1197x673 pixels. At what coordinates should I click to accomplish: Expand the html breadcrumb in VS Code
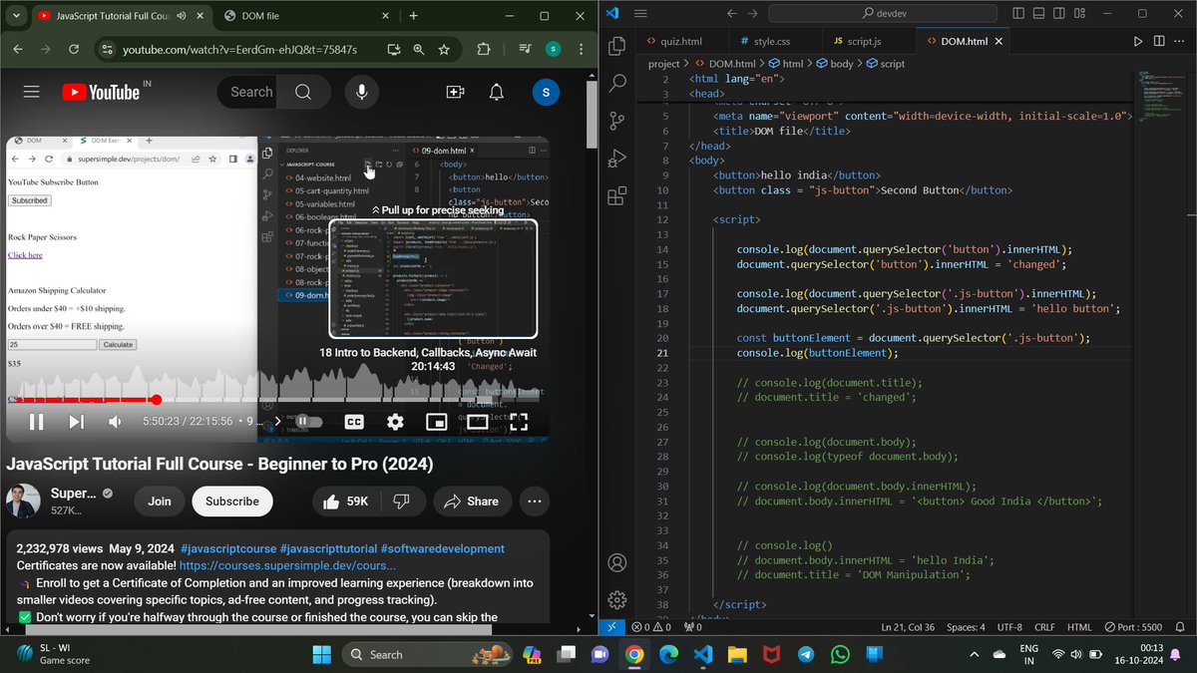(x=784, y=63)
